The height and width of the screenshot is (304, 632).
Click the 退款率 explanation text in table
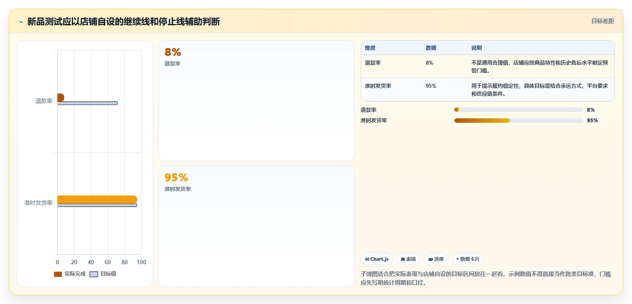coord(540,66)
